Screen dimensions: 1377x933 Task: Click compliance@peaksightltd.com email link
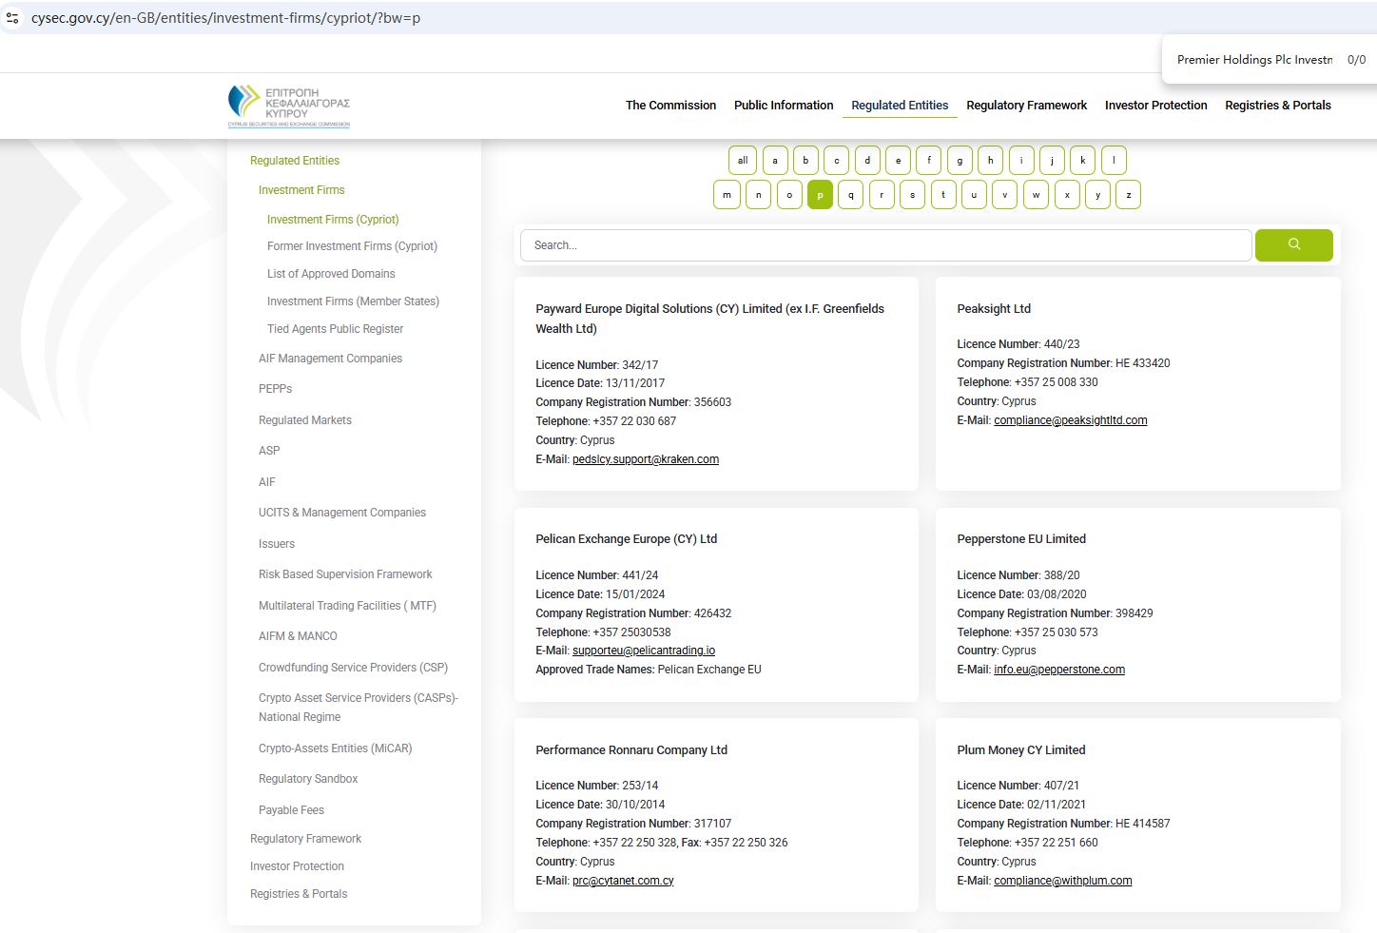click(x=1070, y=420)
